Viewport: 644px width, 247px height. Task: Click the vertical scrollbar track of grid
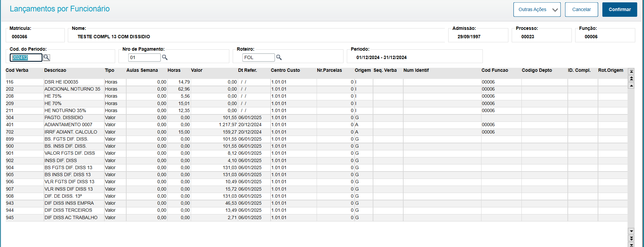point(631,158)
